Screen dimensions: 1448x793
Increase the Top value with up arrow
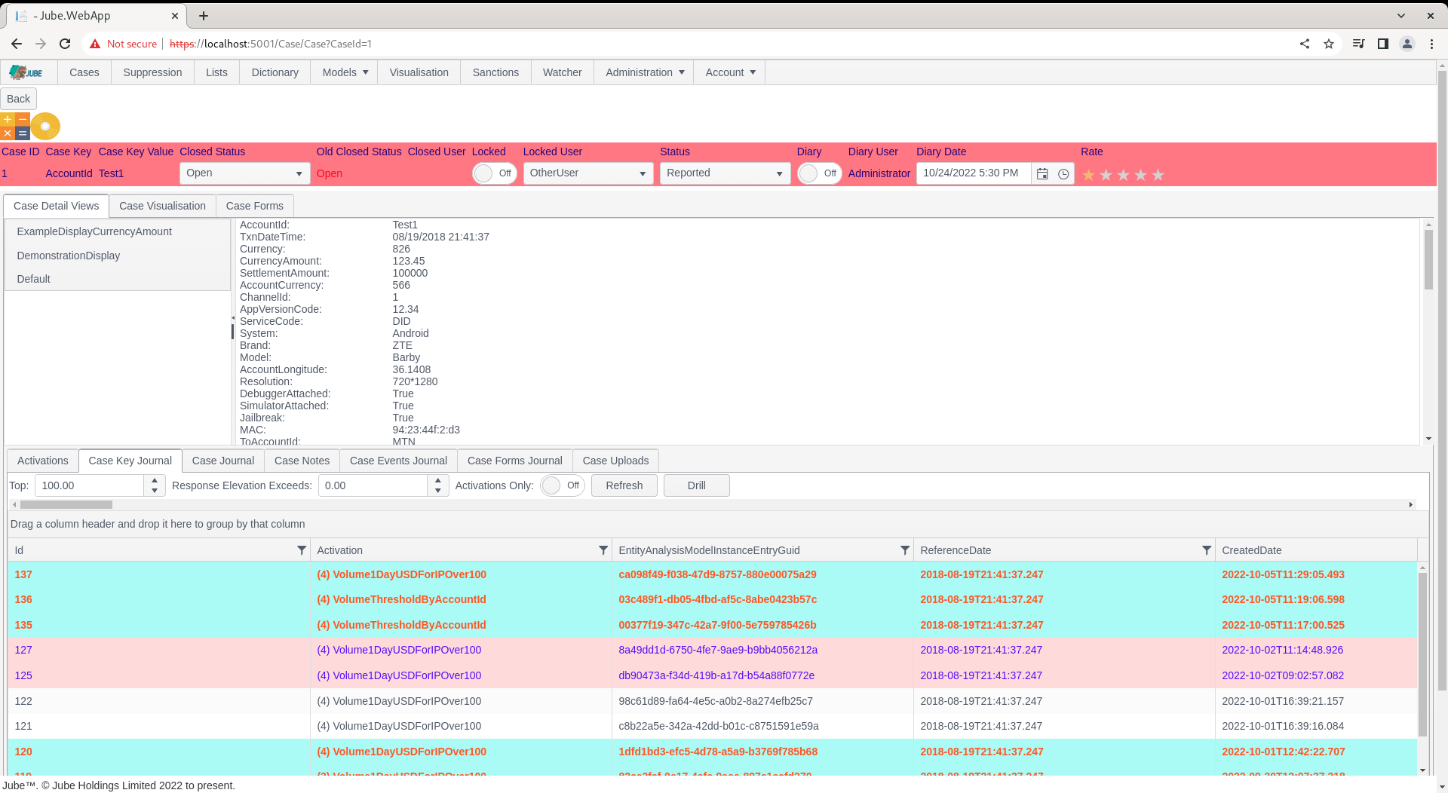[155, 480]
